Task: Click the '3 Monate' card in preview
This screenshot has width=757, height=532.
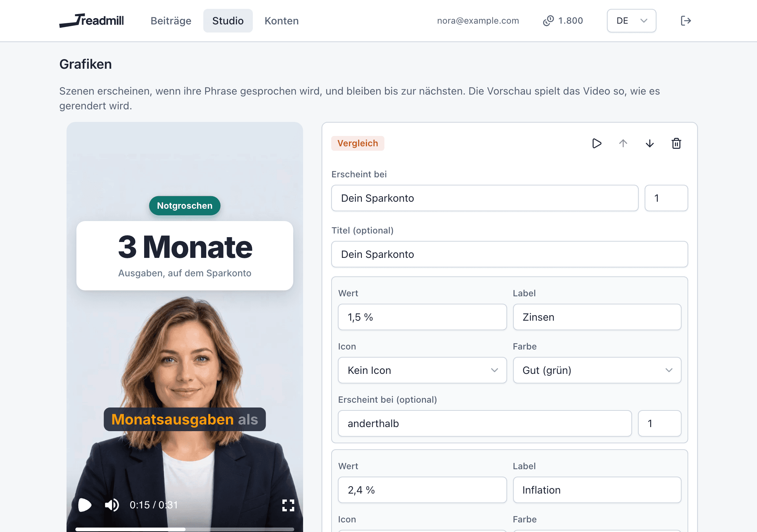Action: pos(185,256)
